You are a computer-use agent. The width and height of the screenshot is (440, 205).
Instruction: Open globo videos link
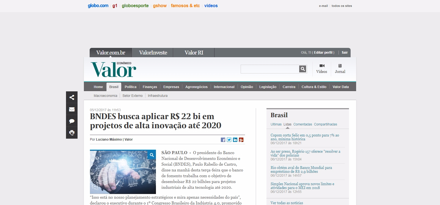pos(211,6)
